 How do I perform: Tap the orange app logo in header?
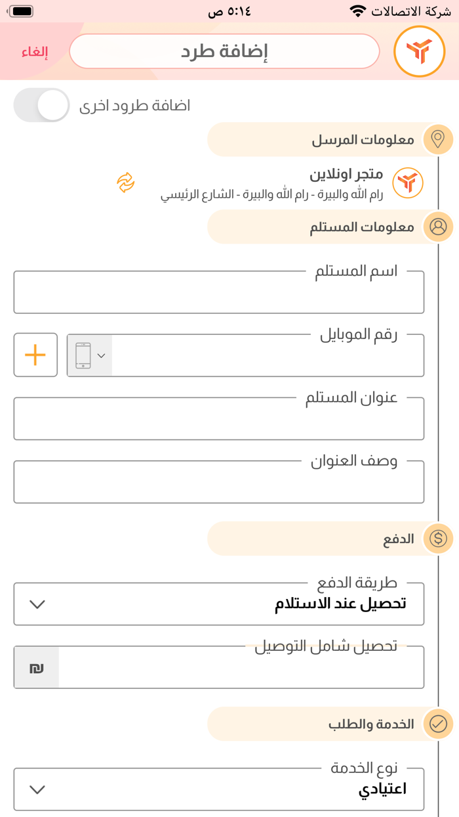tap(419, 51)
